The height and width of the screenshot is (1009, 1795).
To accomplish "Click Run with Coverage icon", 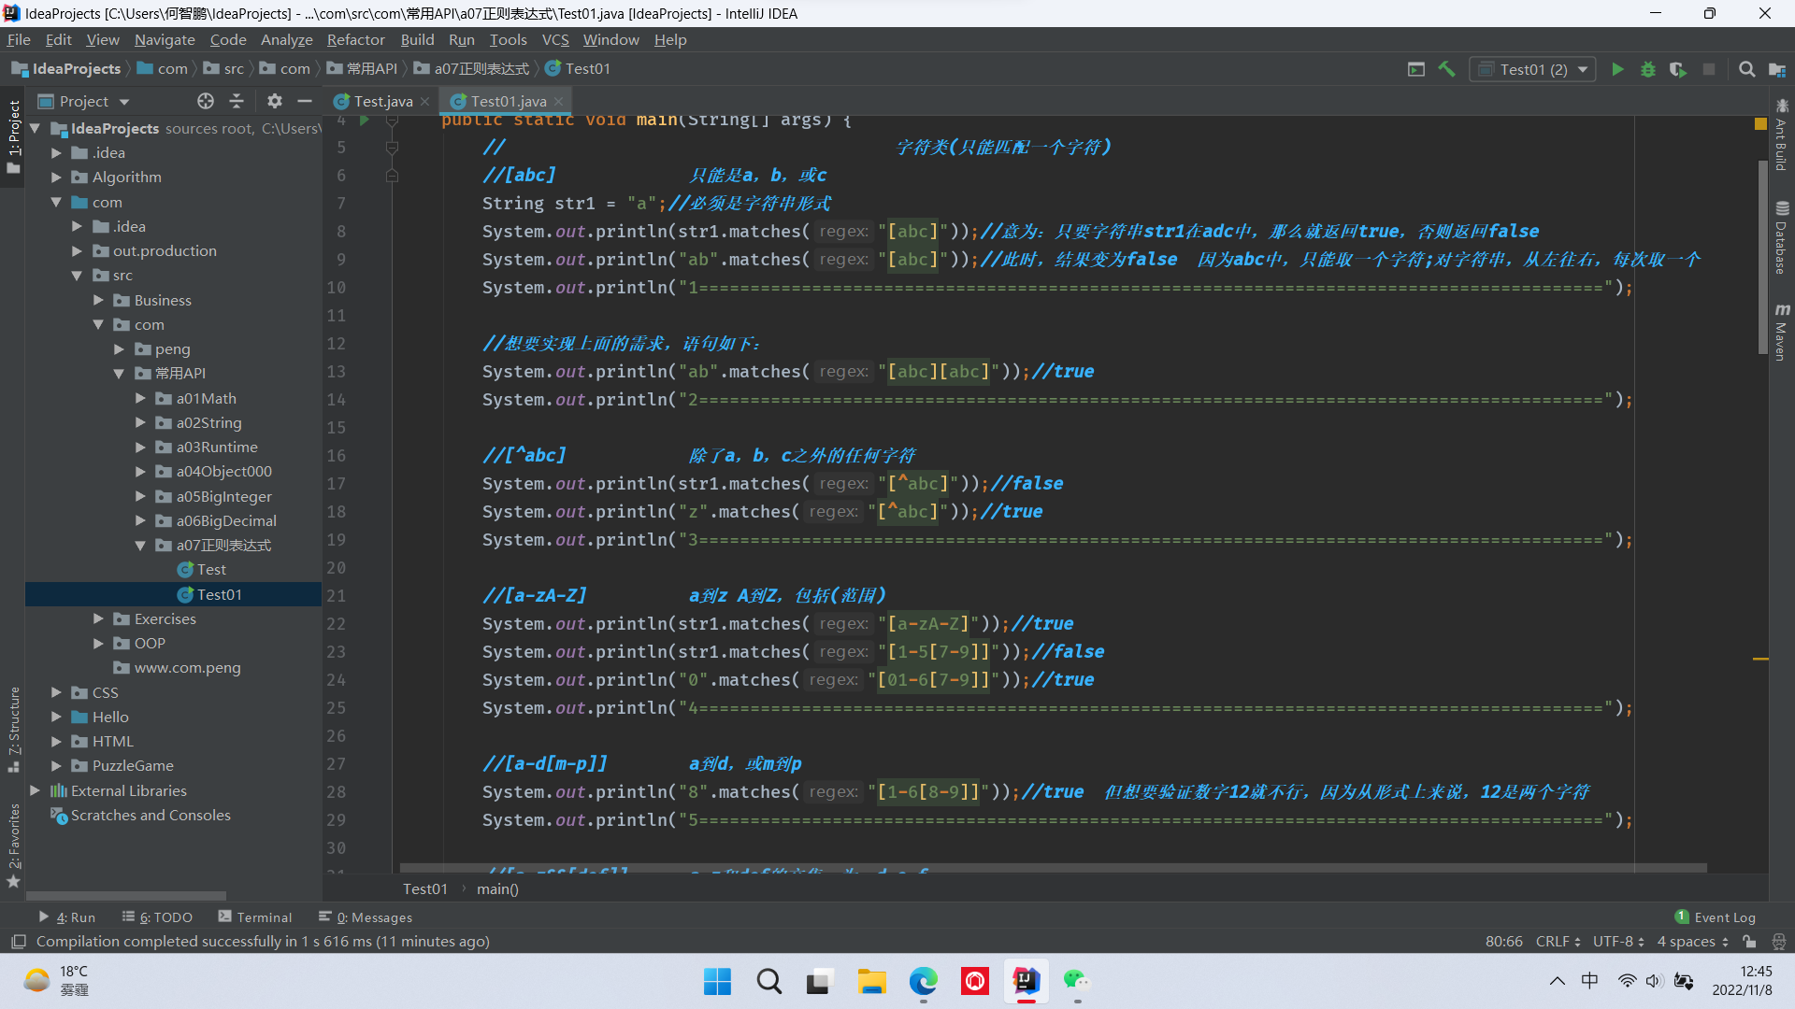I will point(1678,69).
